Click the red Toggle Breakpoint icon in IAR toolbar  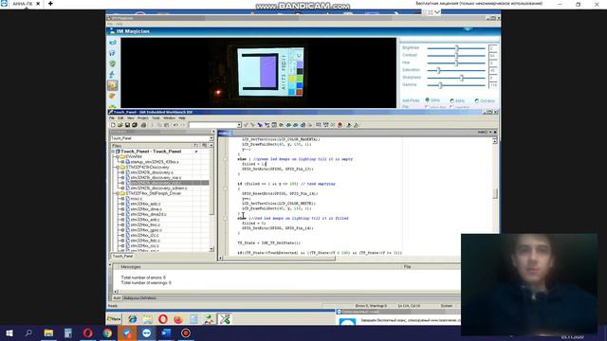click(x=340, y=125)
